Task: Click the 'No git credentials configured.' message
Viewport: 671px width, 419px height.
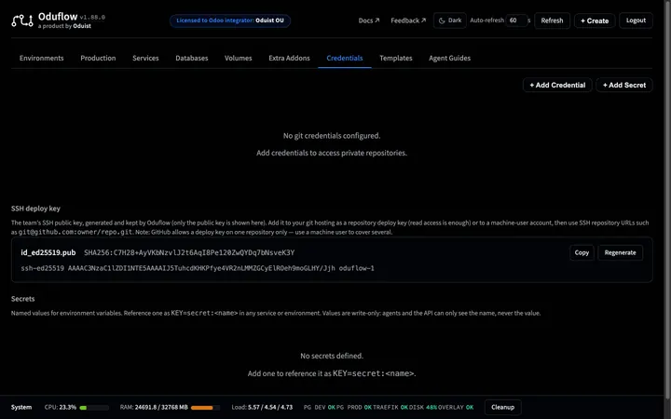Action: pyautogui.click(x=332, y=136)
